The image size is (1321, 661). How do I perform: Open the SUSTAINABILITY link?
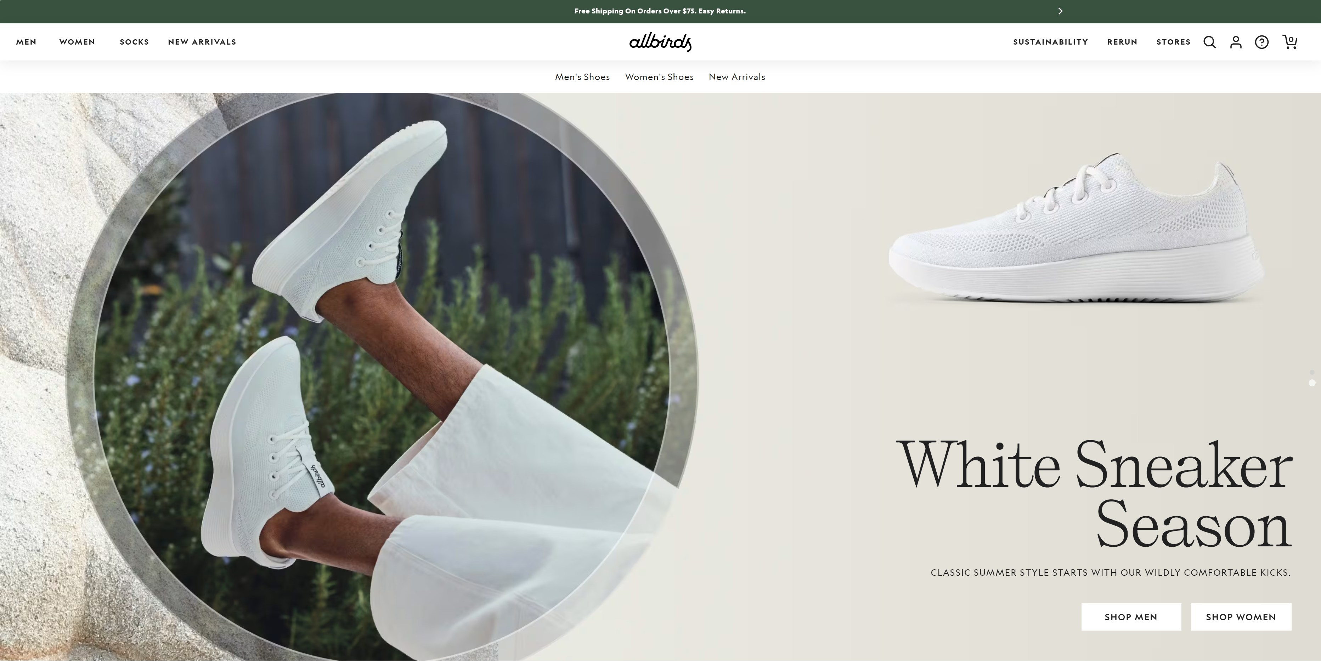click(x=1050, y=42)
